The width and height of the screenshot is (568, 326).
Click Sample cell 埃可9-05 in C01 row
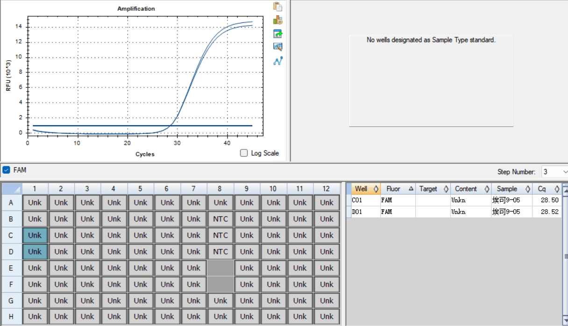click(x=511, y=200)
